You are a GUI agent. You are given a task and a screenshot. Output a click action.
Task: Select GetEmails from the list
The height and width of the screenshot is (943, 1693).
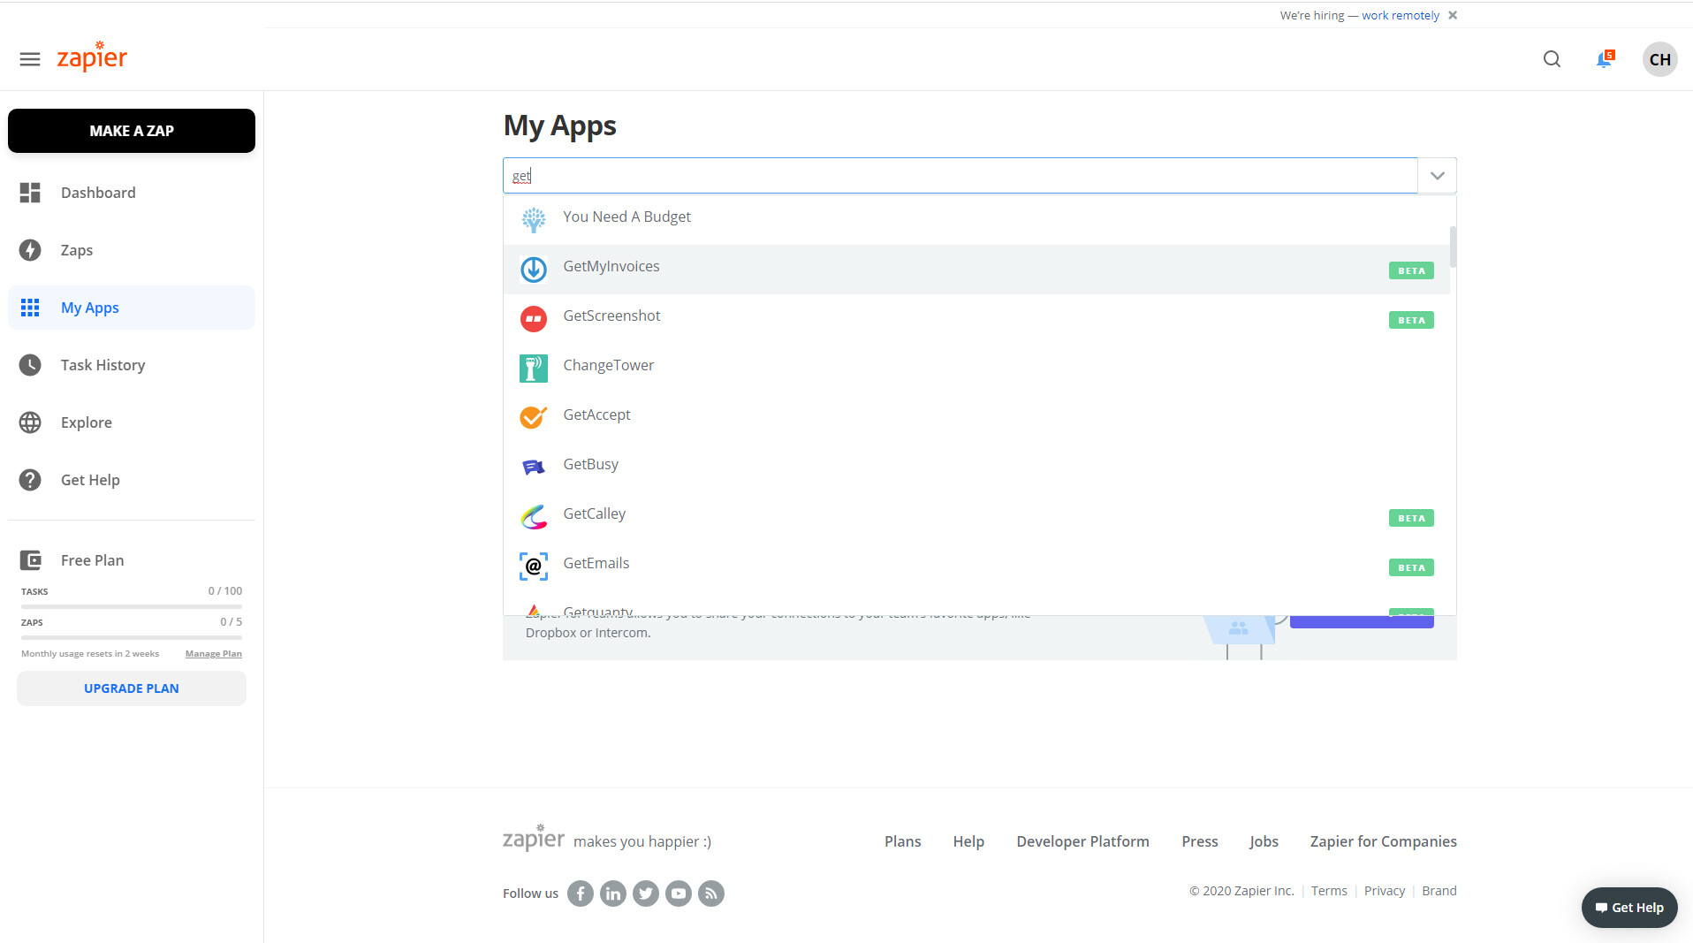point(976,566)
